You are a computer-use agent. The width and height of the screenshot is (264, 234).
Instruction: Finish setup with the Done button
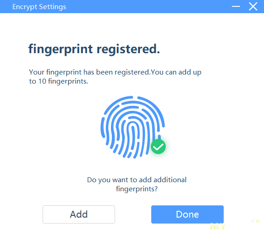click(187, 214)
